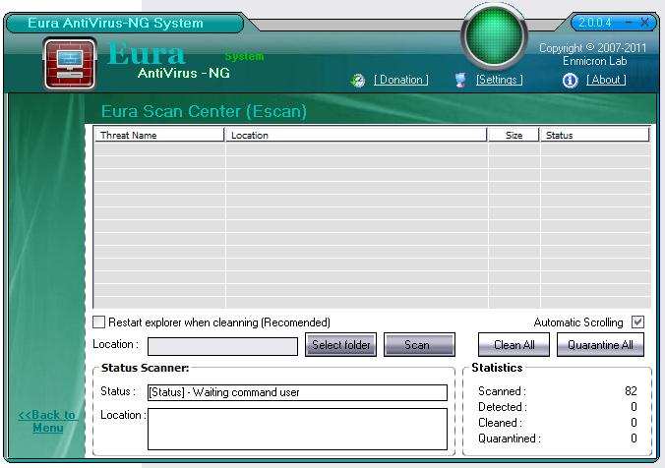
Task: Click the Donation icon beside the link
Action: coord(358,80)
